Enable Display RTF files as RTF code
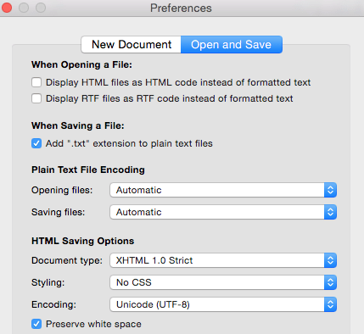 (36, 98)
